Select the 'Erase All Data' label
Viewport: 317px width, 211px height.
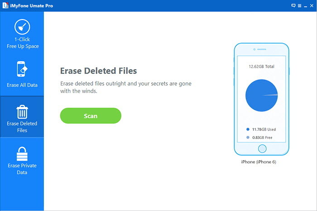pyautogui.click(x=22, y=85)
